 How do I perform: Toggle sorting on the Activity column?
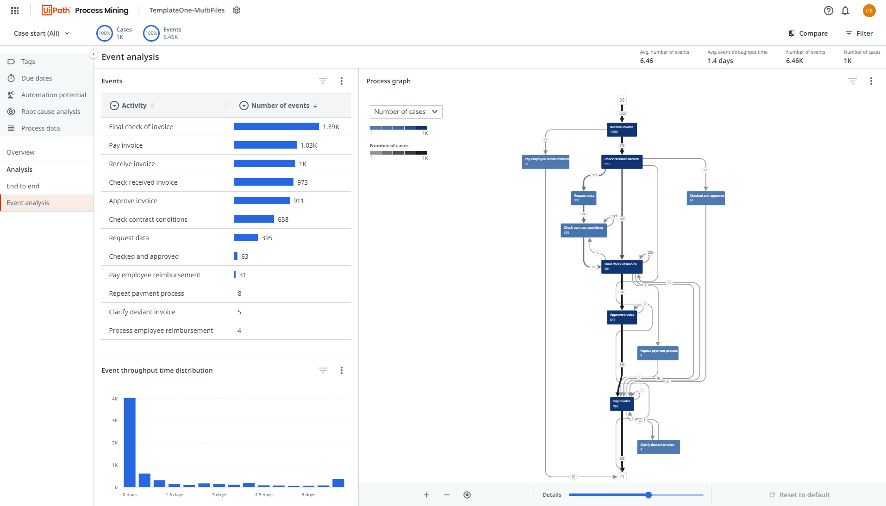(153, 105)
